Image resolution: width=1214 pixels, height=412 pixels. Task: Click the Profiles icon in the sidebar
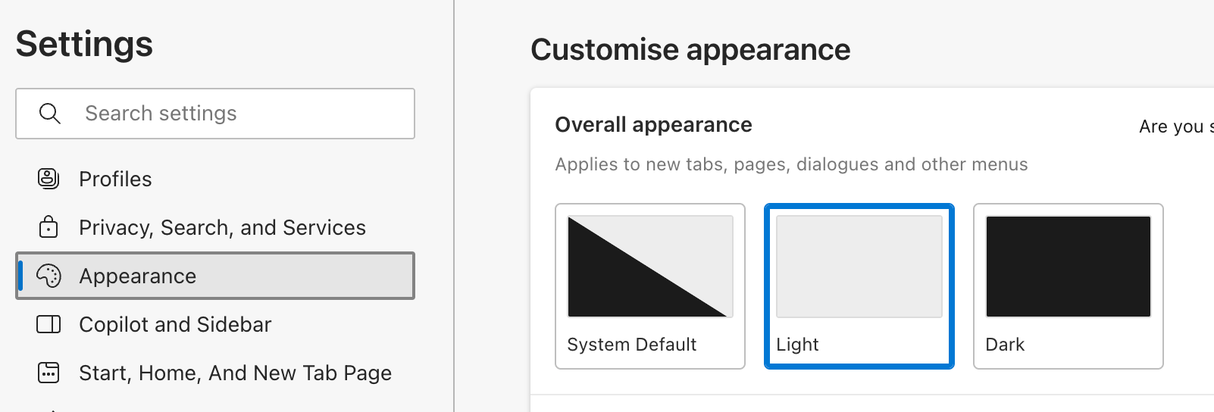click(x=48, y=179)
